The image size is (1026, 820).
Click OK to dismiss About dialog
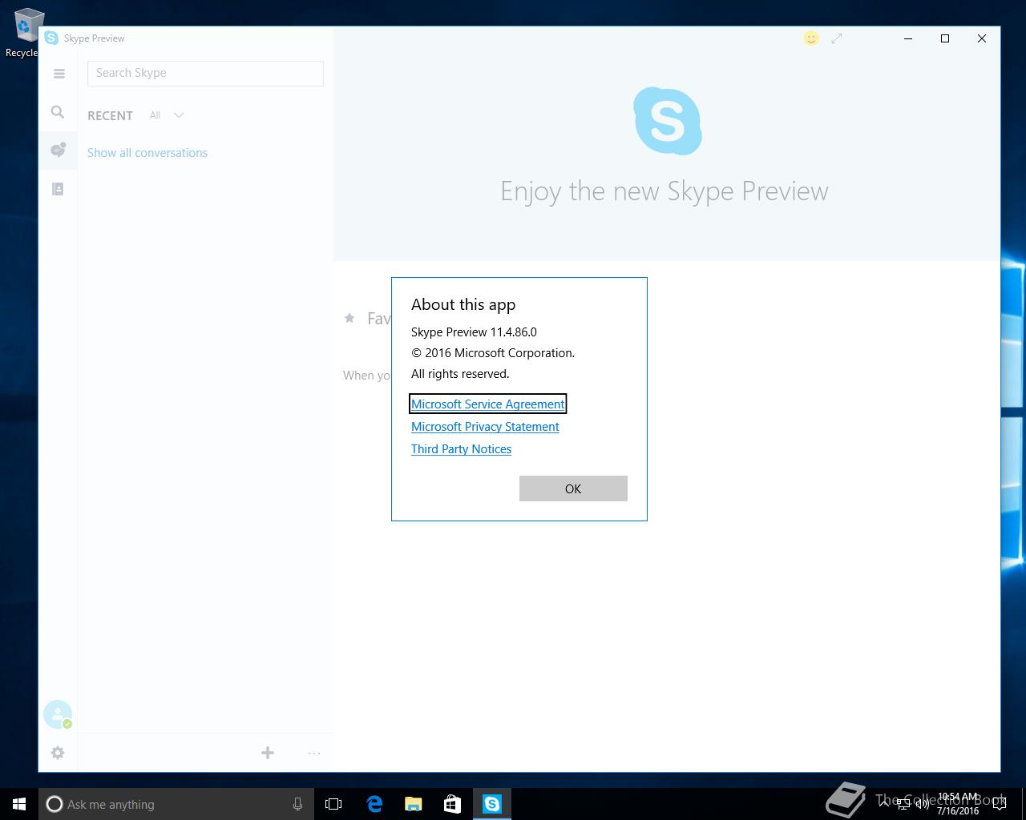click(573, 488)
